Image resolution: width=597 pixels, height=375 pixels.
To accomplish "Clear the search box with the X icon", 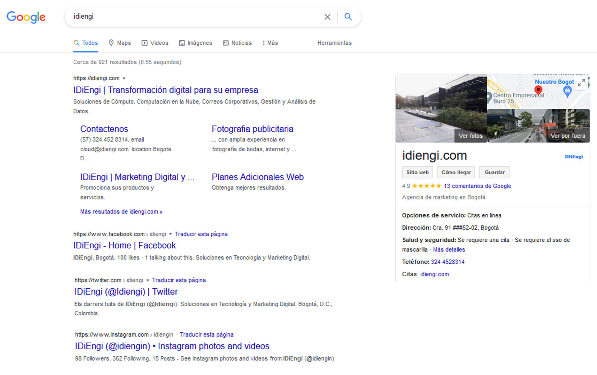I will click(x=327, y=17).
